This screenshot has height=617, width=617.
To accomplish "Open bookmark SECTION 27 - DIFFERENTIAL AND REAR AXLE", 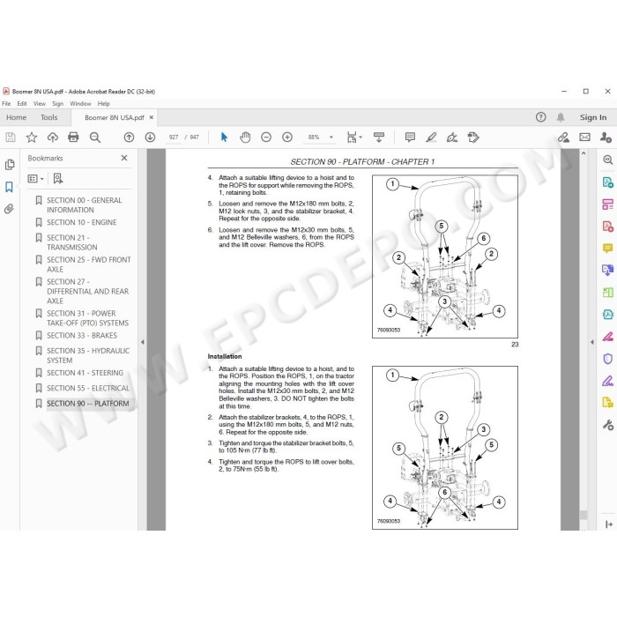I will 88,291.
